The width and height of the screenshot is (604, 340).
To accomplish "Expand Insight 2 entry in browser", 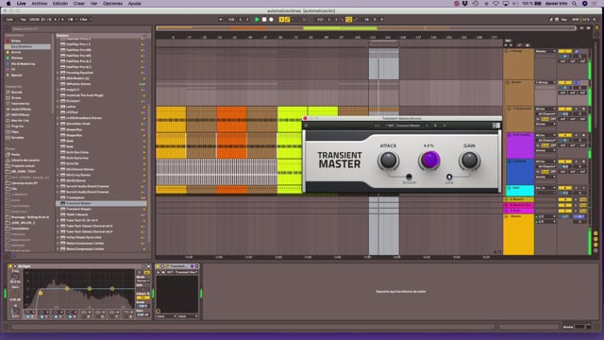I will point(59,90).
